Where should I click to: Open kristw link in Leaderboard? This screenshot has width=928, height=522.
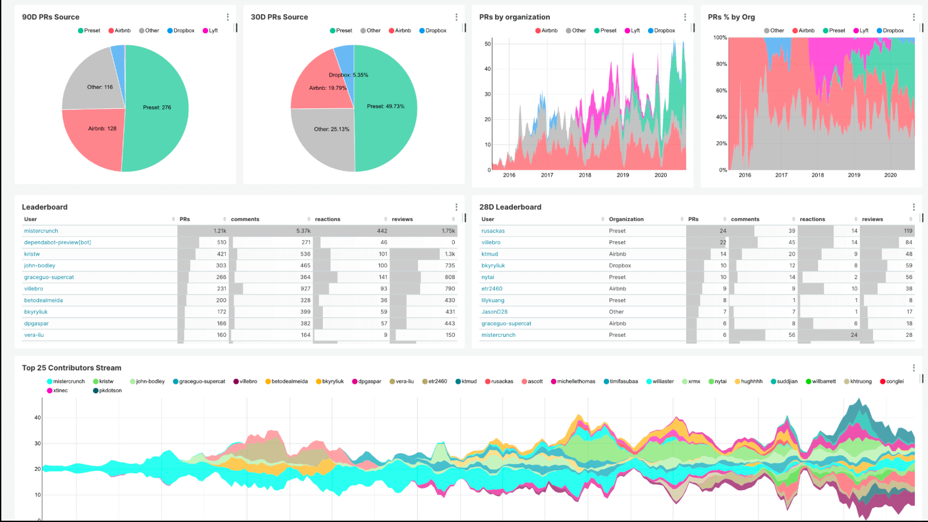32,254
